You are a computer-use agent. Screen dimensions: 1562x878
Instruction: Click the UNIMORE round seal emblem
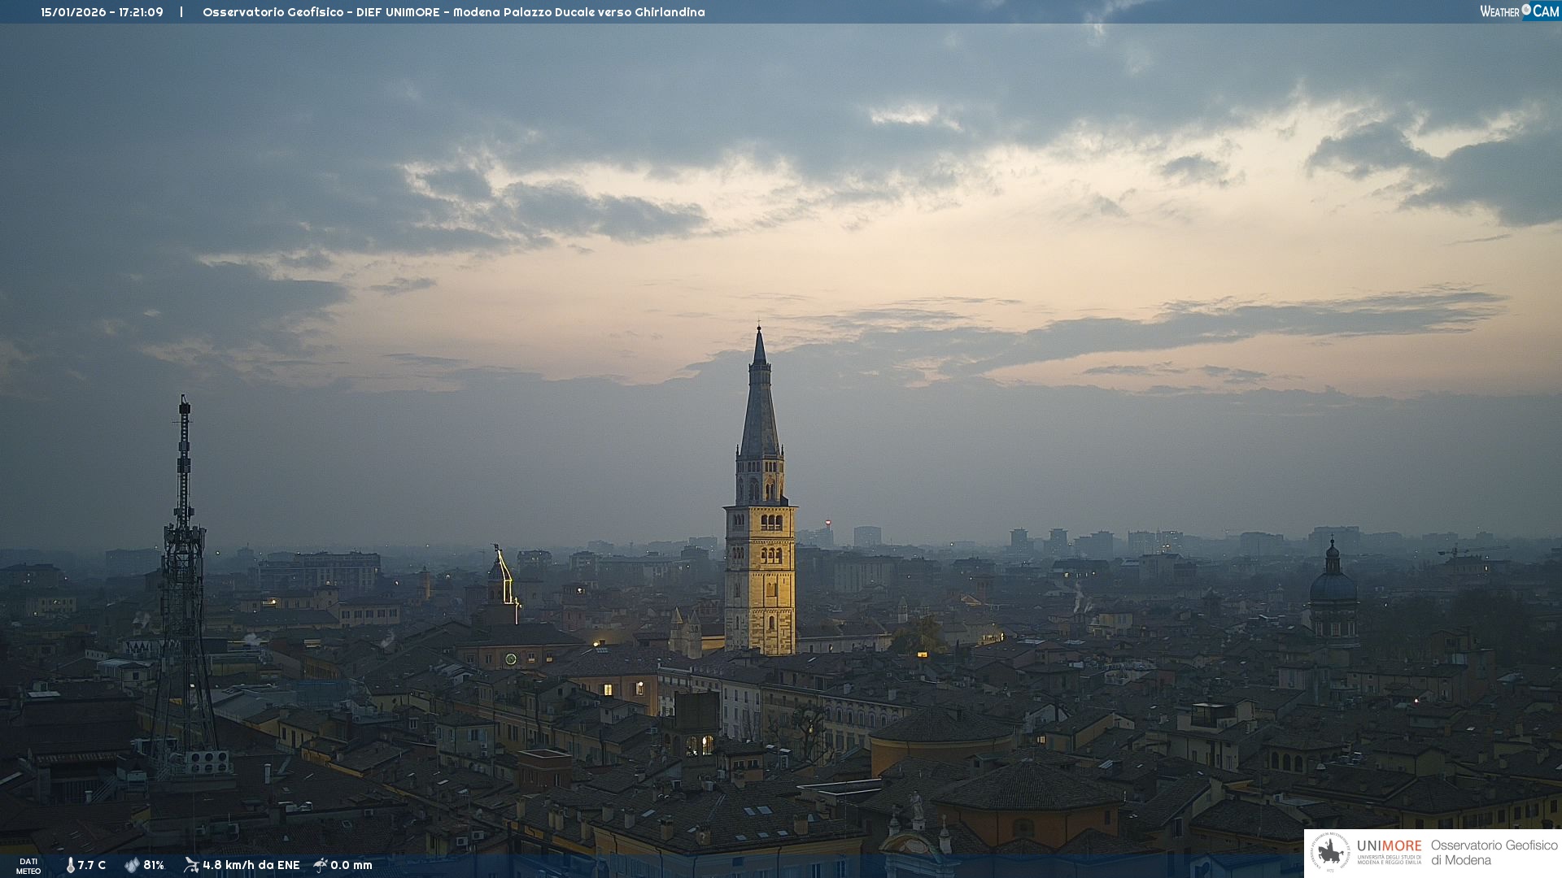click(x=1331, y=852)
